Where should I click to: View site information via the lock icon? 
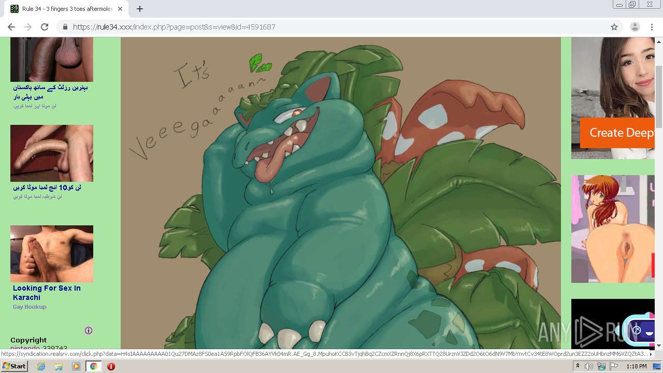click(65, 27)
